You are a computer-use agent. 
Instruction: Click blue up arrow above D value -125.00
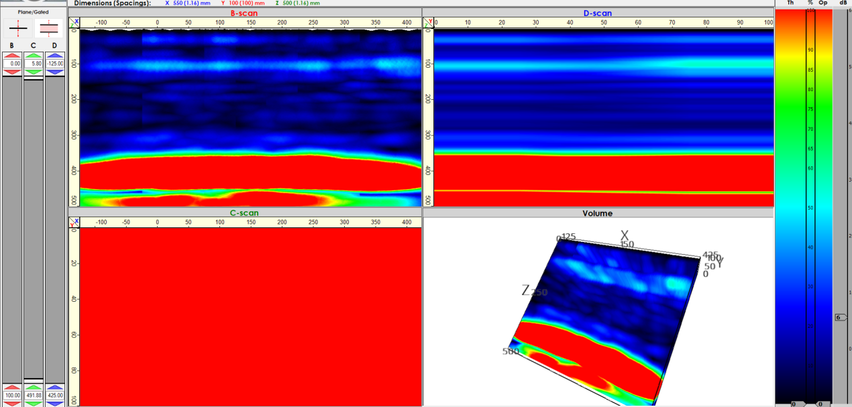54,56
